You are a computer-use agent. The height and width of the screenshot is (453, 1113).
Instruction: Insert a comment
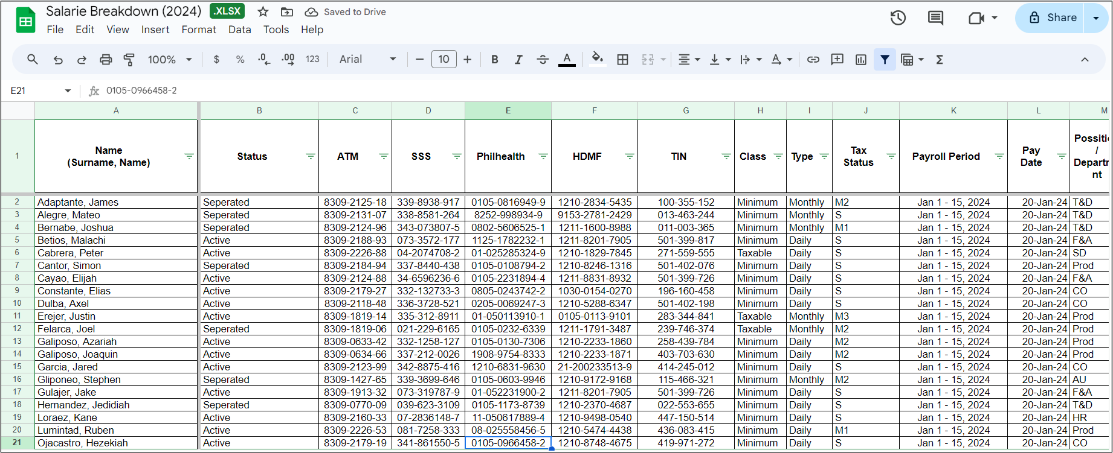[x=837, y=59]
